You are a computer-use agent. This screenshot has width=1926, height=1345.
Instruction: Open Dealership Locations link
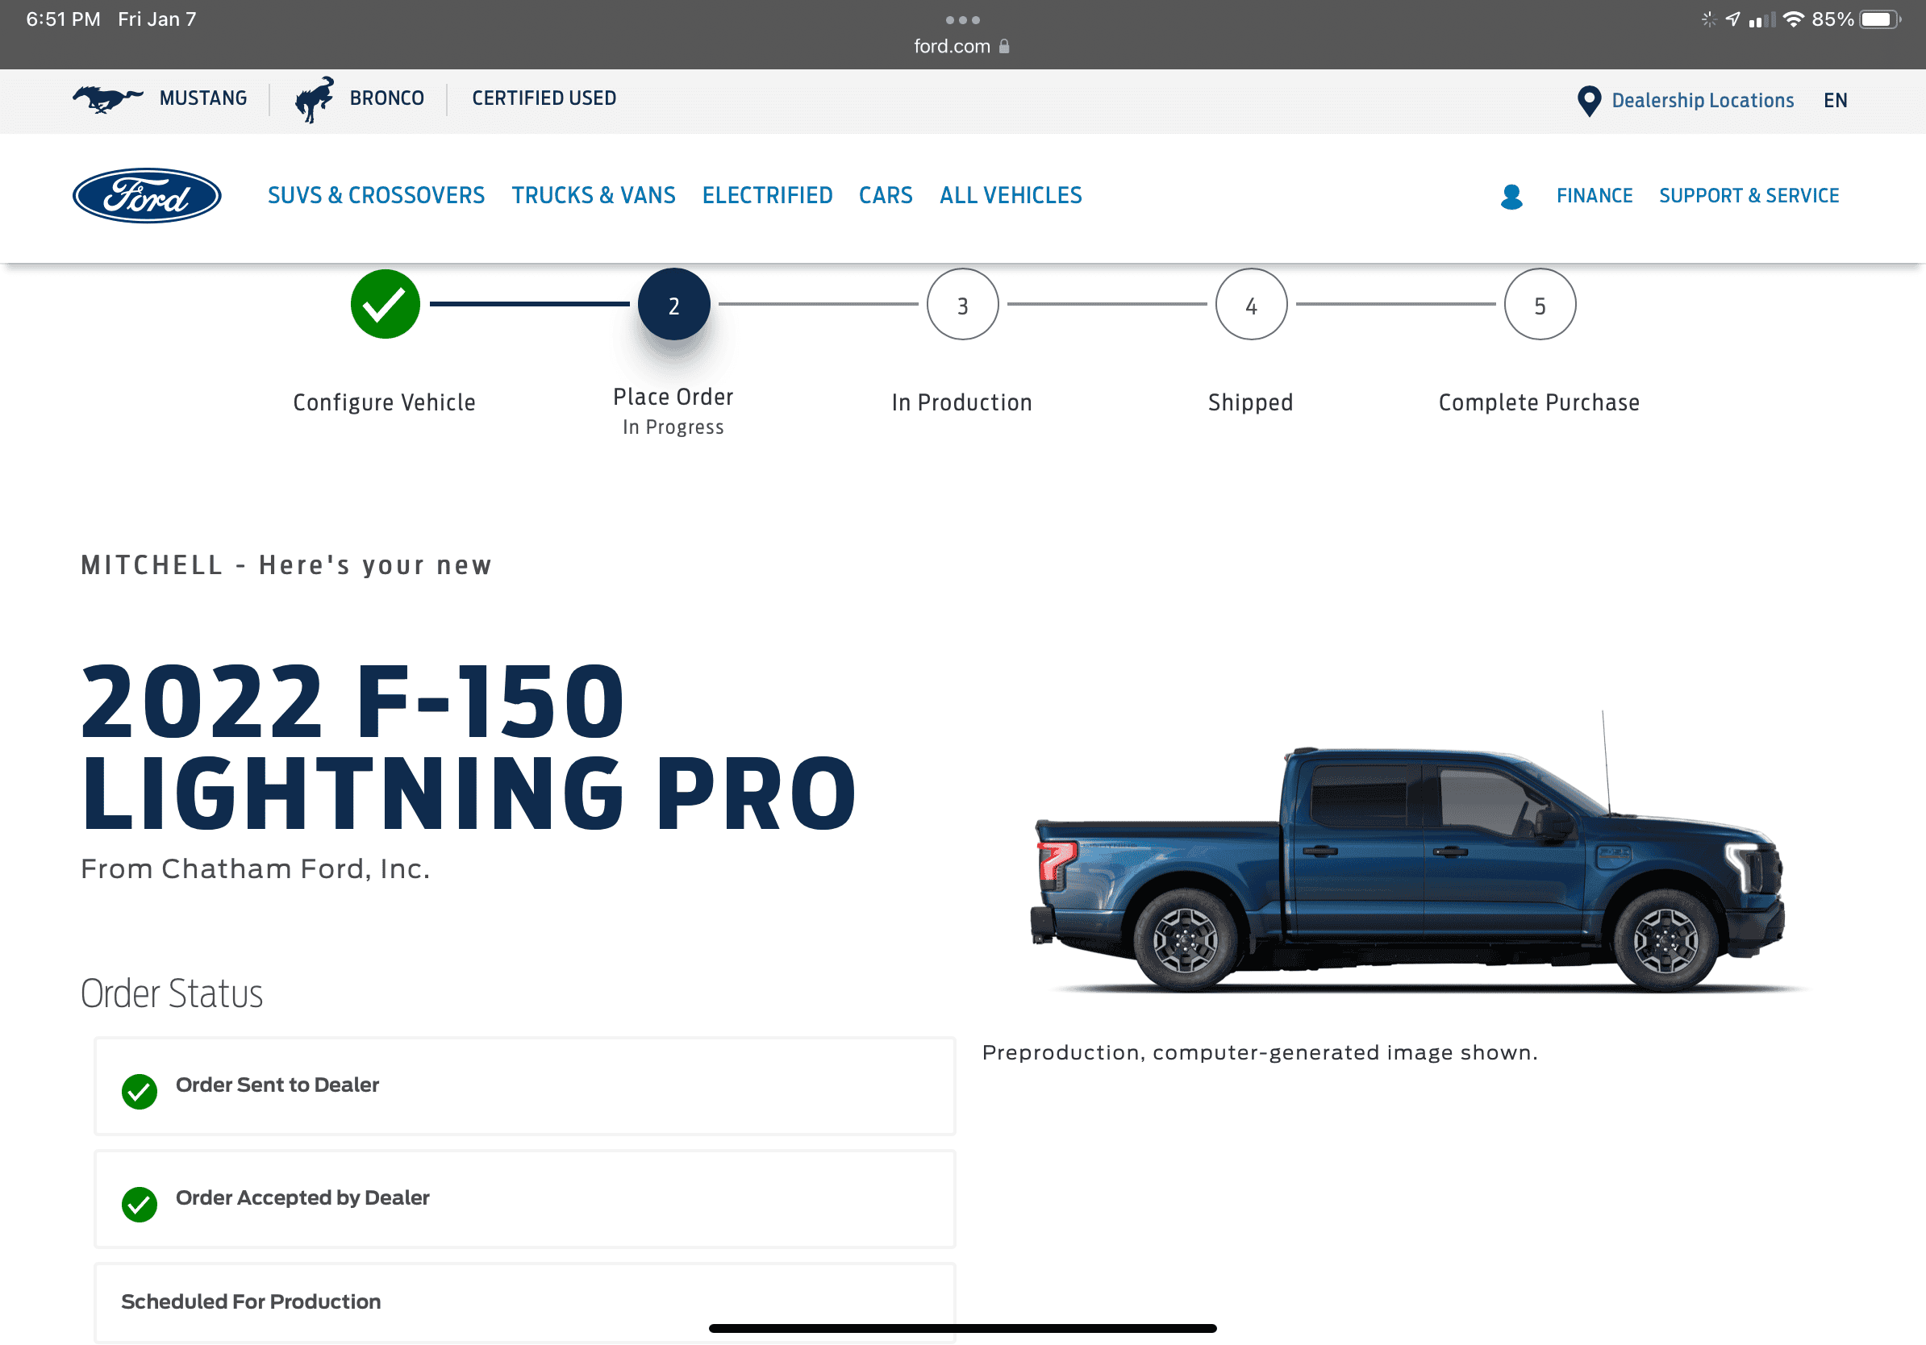click(1702, 101)
